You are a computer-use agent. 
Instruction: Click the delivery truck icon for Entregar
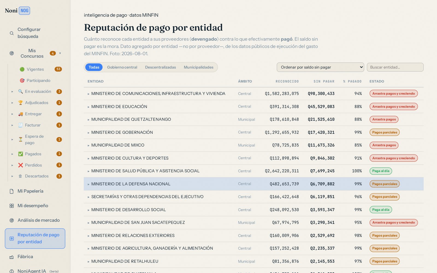click(20, 114)
